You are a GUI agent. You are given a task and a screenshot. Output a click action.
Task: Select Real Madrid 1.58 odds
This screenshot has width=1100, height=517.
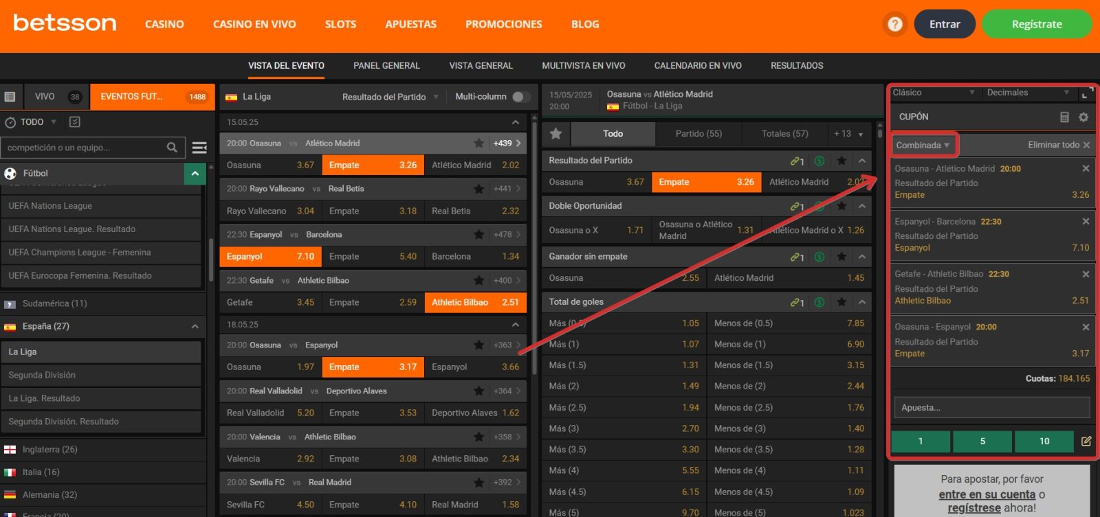(x=476, y=505)
